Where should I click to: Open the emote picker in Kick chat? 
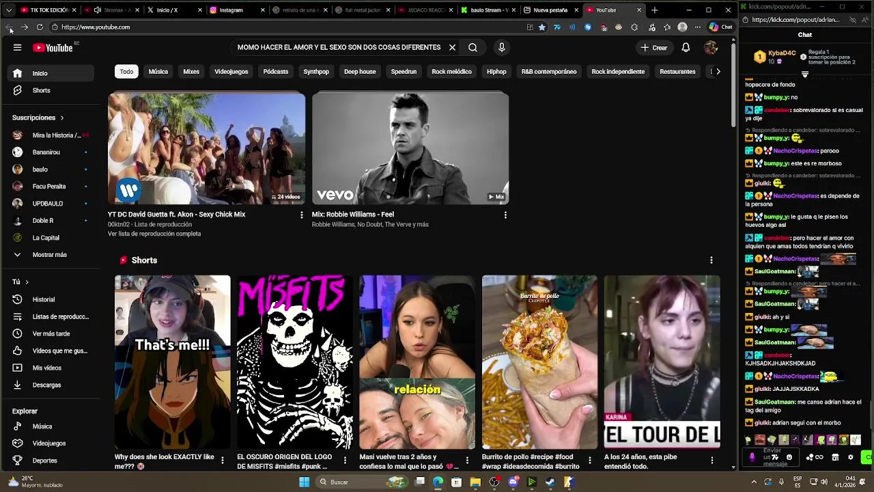coord(789,457)
